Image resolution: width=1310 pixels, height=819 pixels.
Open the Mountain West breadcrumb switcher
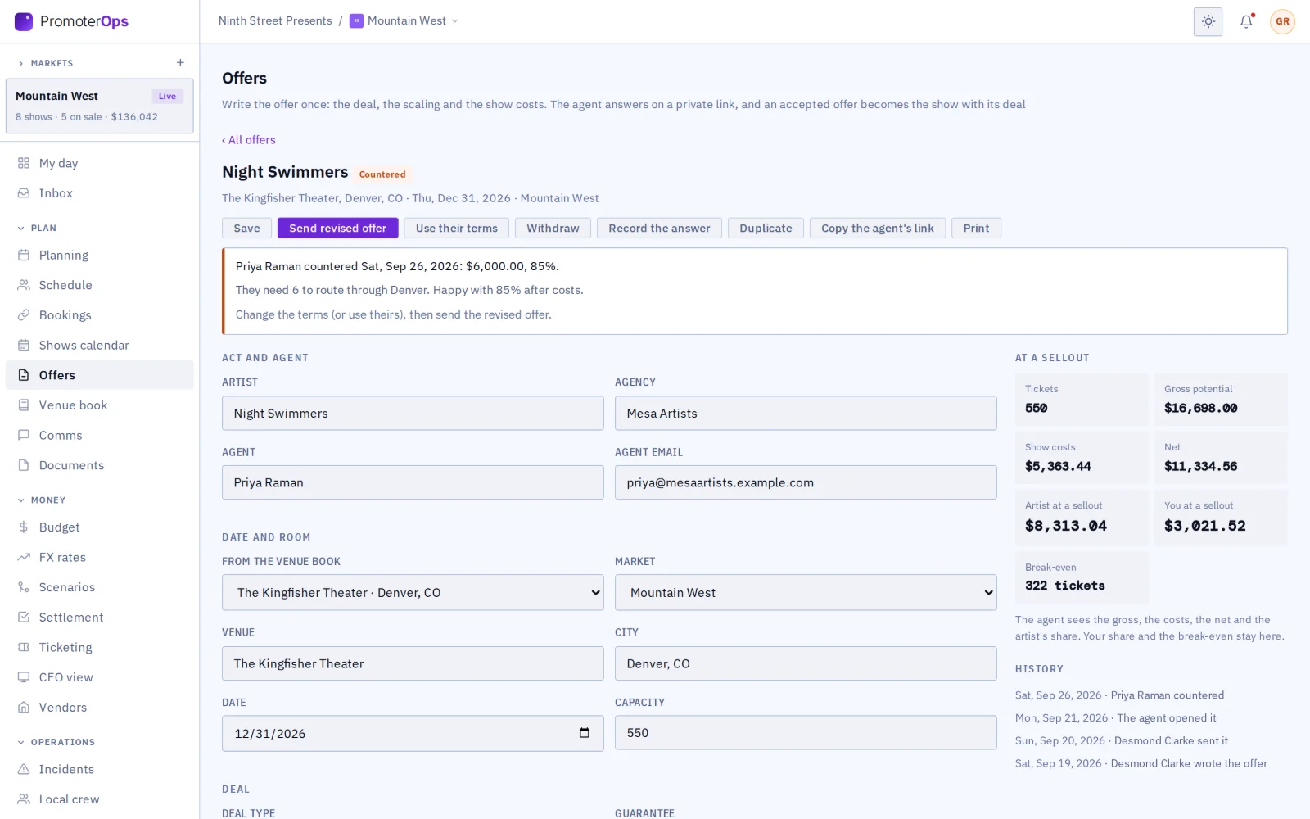(x=404, y=21)
